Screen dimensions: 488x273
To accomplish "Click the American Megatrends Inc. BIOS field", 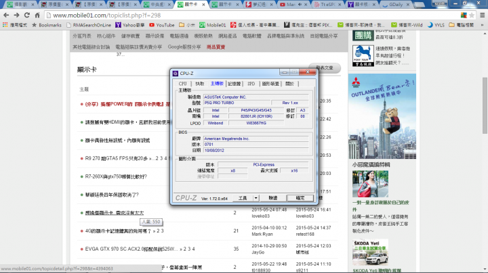I will [x=256, y=139].
